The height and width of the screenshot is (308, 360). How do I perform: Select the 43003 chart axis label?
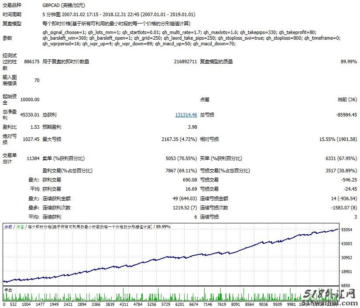346,243
